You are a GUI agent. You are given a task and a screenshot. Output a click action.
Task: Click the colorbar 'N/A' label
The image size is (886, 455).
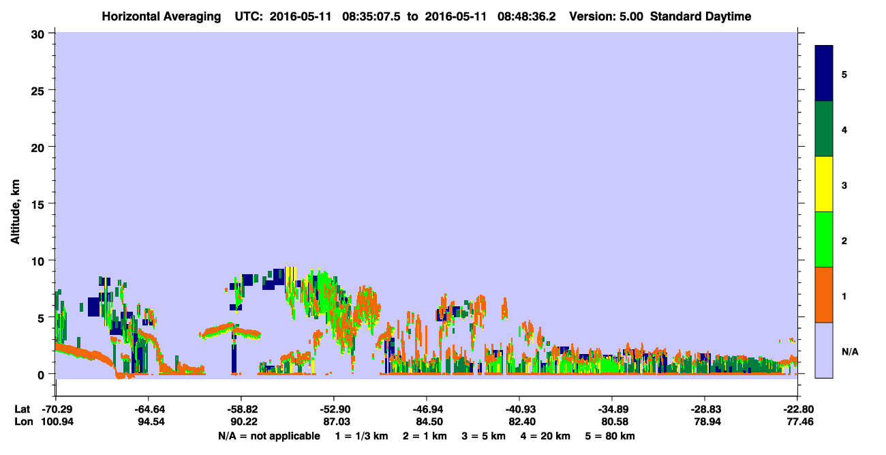click(849, 351)
